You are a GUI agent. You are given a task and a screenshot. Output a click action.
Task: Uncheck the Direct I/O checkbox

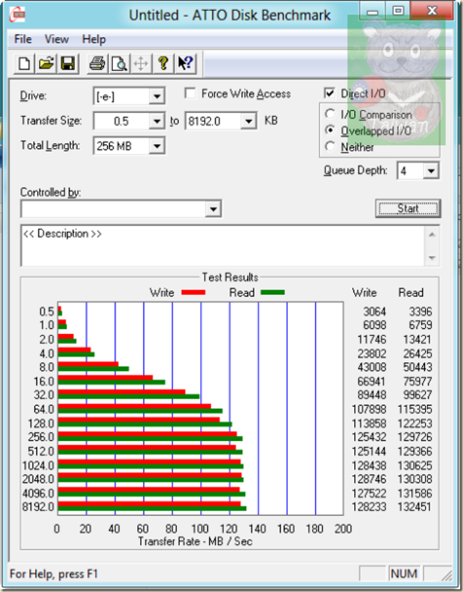[x=329, y=93]
